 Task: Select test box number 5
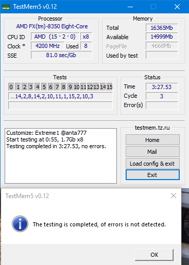coord(44,87)
